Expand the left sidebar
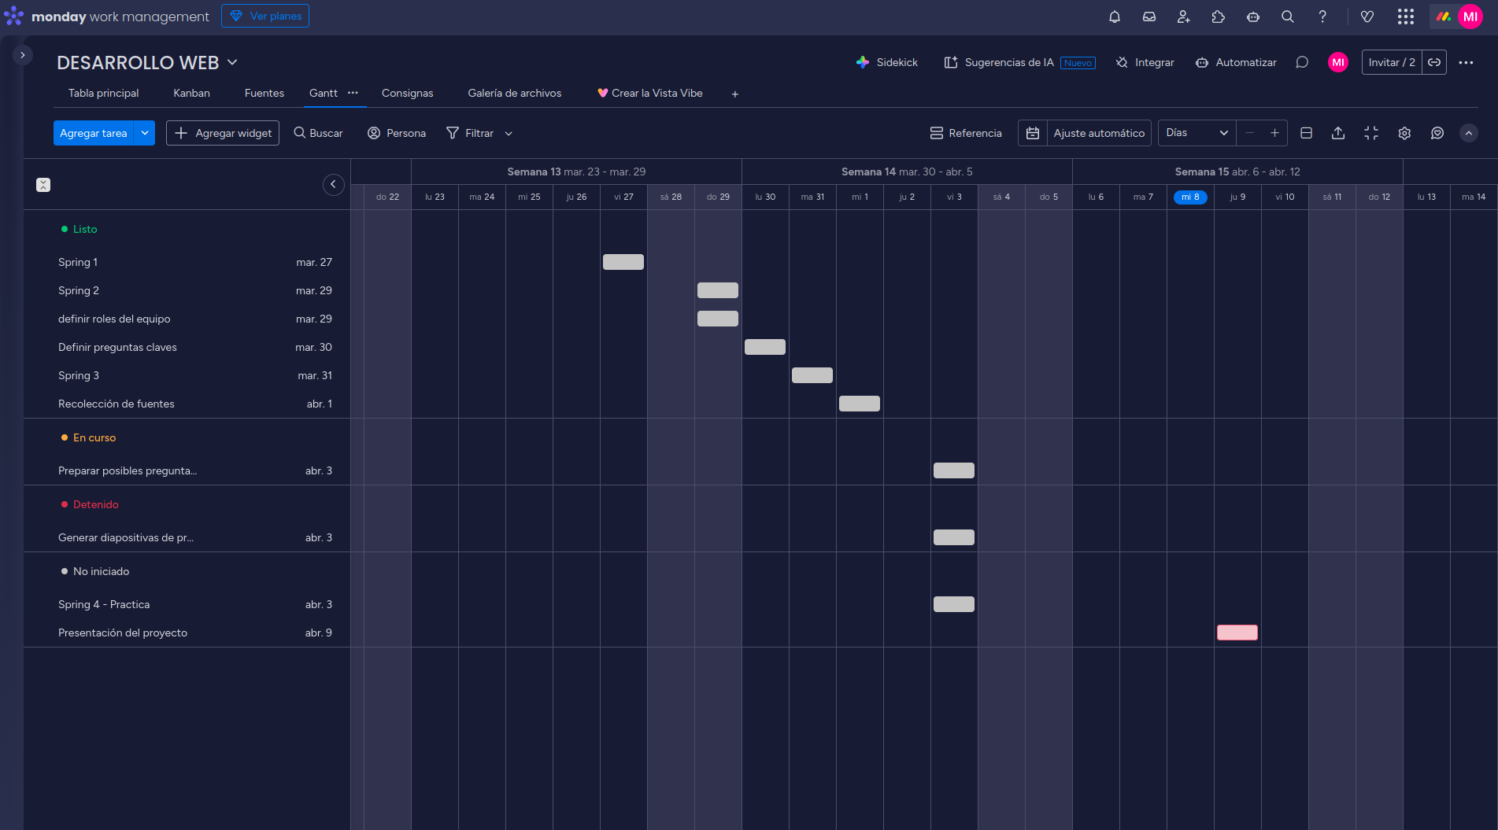Image resolution: width=1498 pixels, height=830 pixels. tap(23, 55)
